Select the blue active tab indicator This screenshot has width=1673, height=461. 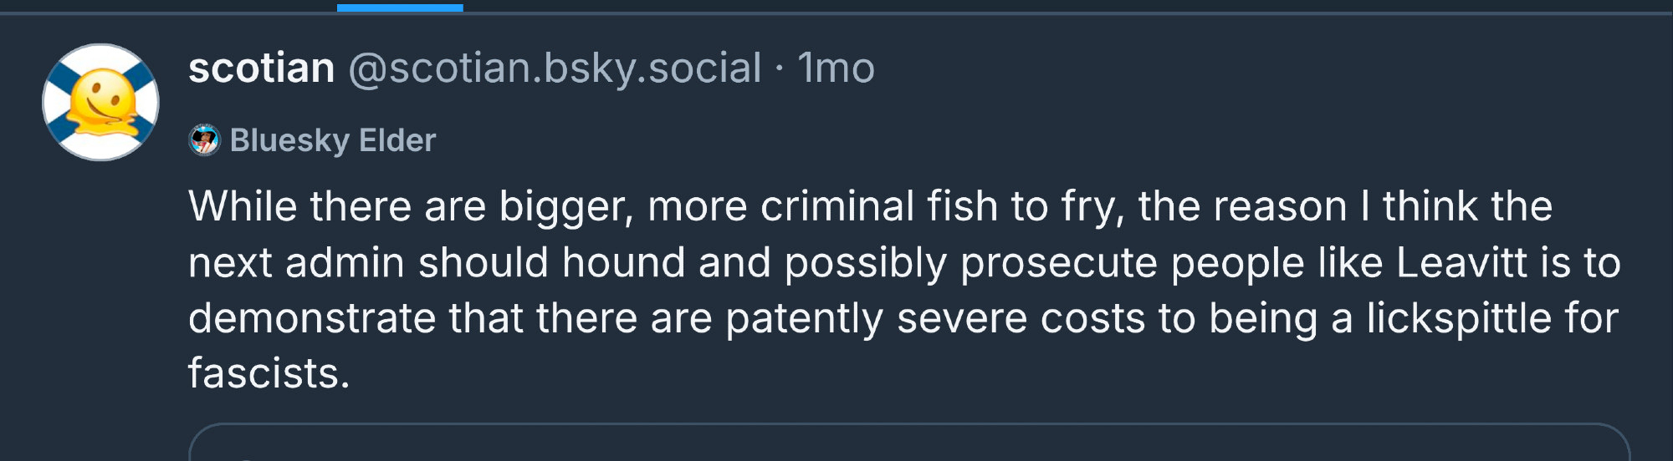tap(400, 8)
